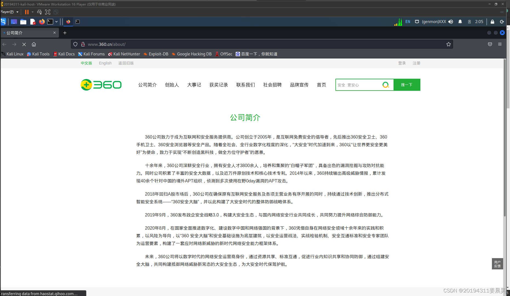Click the volume speaker icon
The height and width of the screenshot is (296, 510).
pos(451,22)
